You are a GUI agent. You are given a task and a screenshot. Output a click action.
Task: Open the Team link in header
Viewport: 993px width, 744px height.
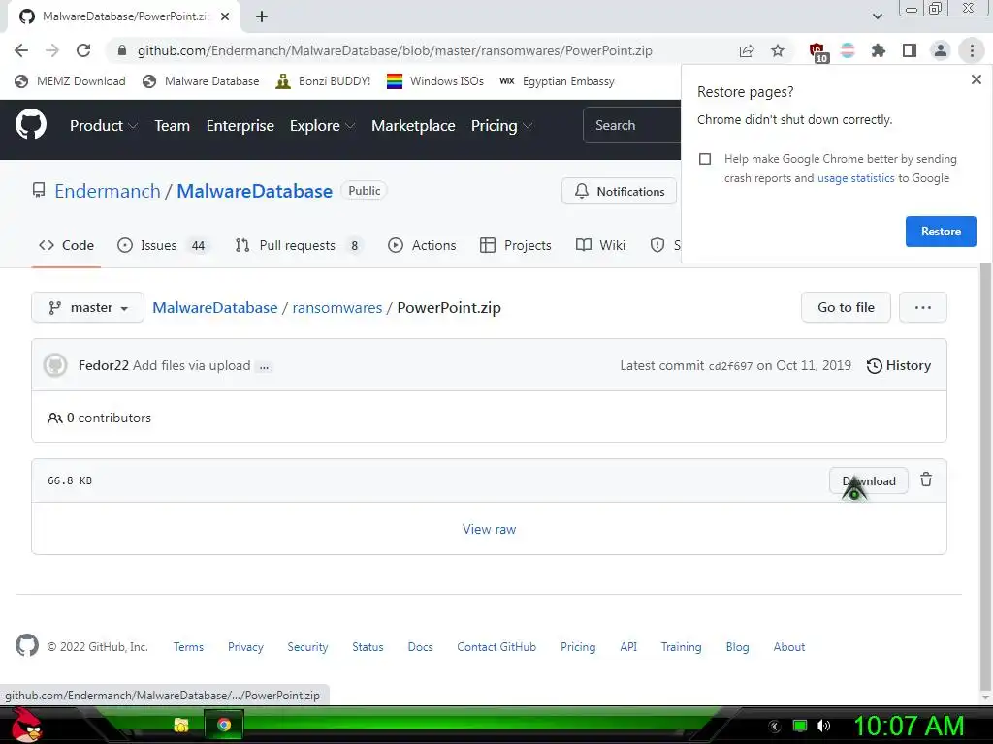[173, 125]
